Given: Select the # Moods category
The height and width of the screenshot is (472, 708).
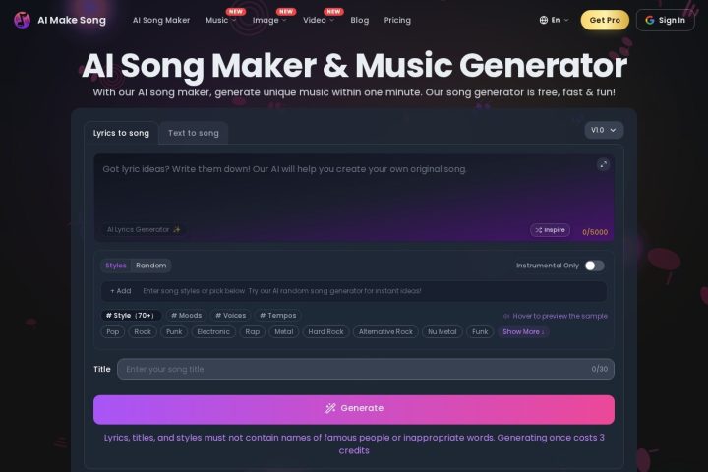Looking at the screenshot, I should pos(187,316).
